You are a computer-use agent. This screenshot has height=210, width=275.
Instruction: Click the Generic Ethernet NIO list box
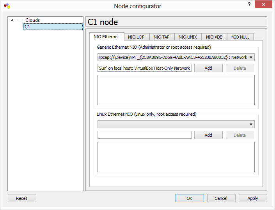pyautogui.click(x=176, y=90)
